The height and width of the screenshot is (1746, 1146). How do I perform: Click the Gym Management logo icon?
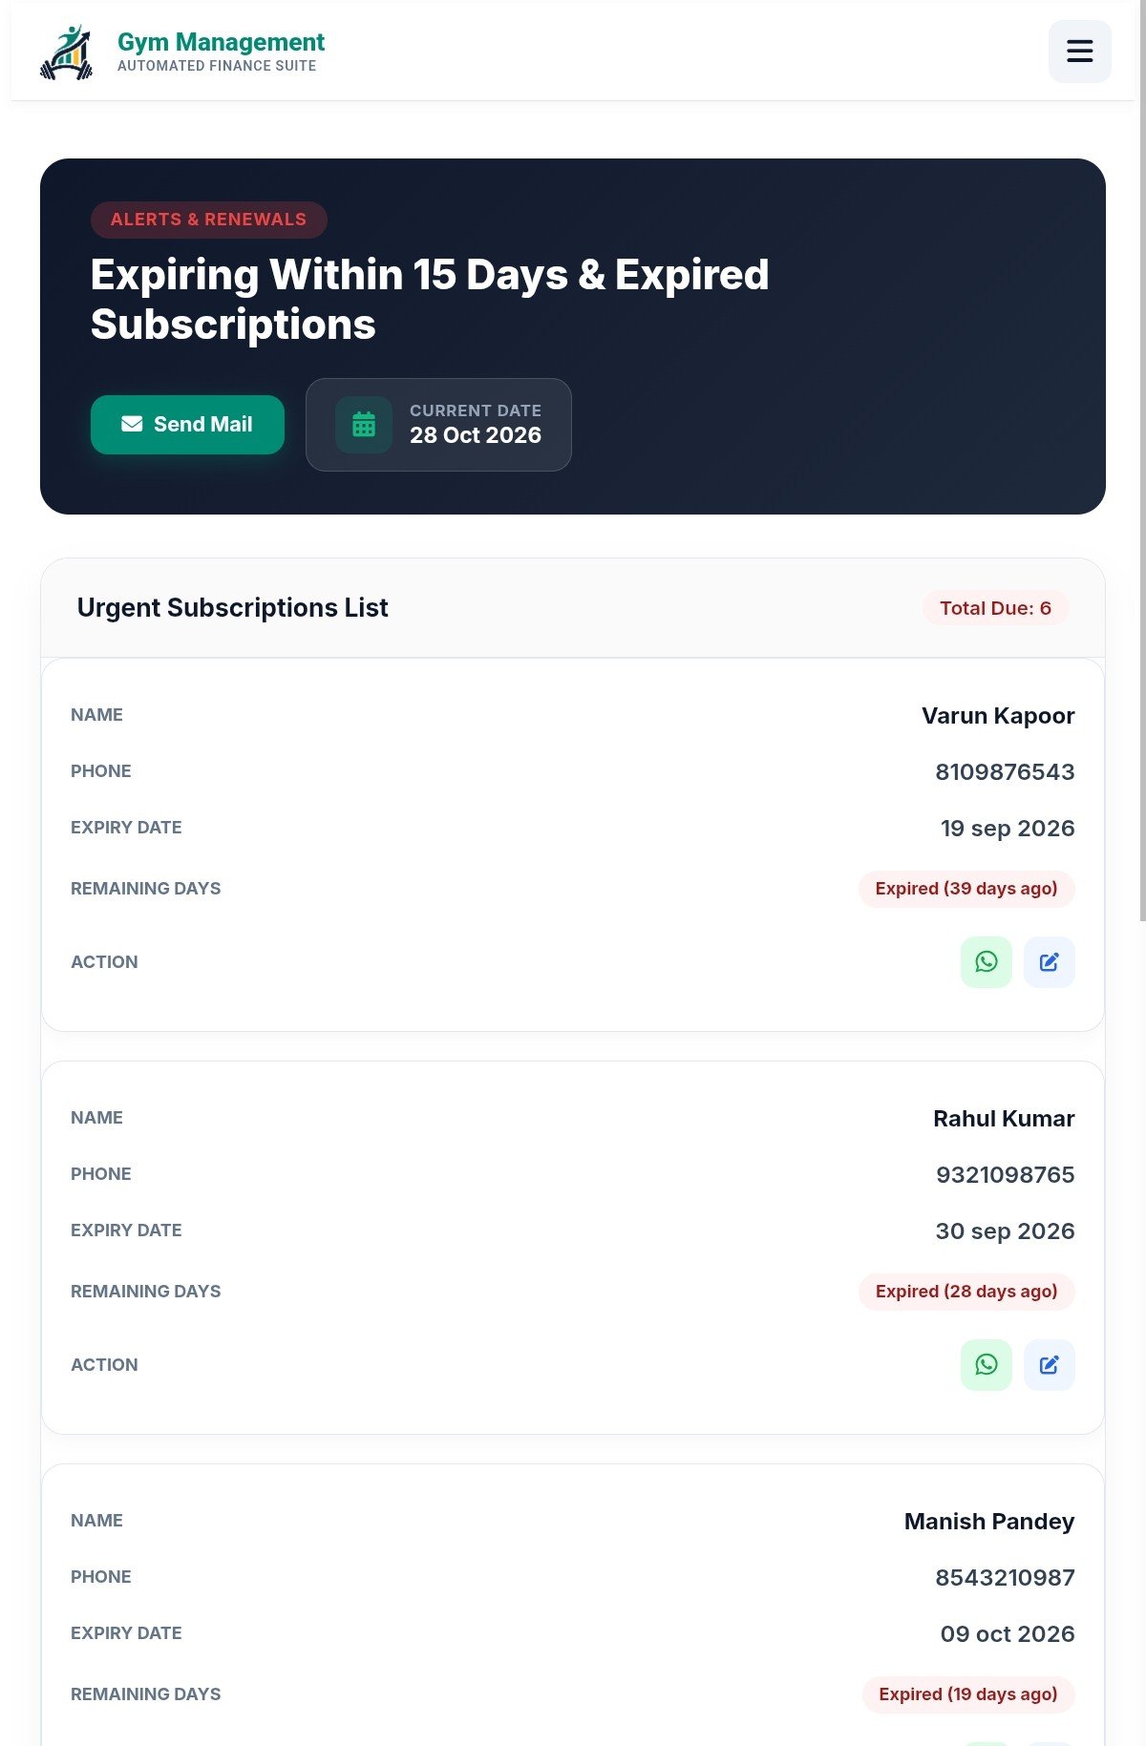tap(66, 53)
